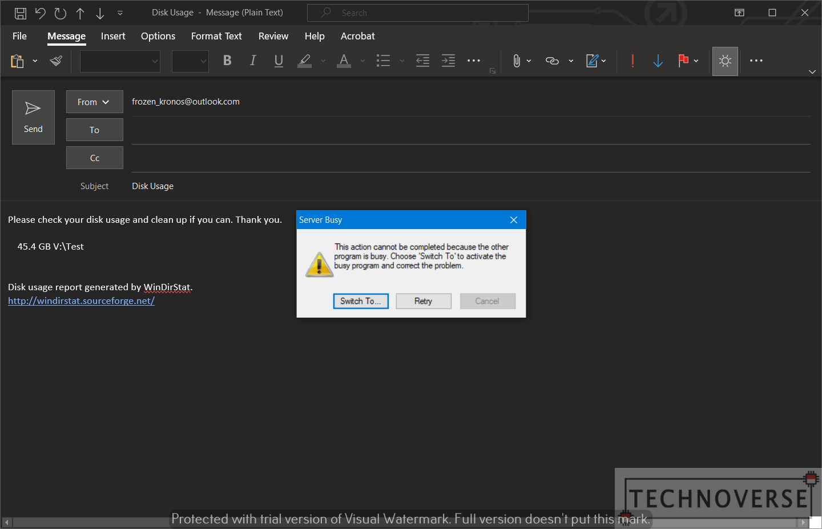
Task: Open the font name combo box
Action: click(x=120, y=61)
